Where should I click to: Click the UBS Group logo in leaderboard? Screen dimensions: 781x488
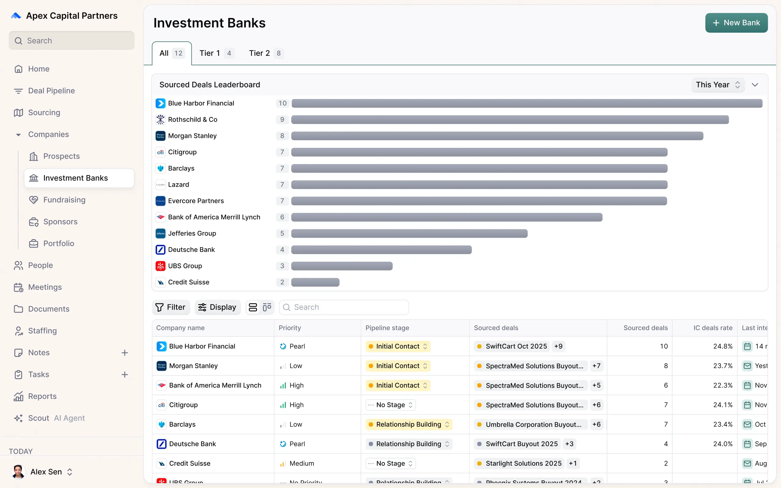click(160, 266)
